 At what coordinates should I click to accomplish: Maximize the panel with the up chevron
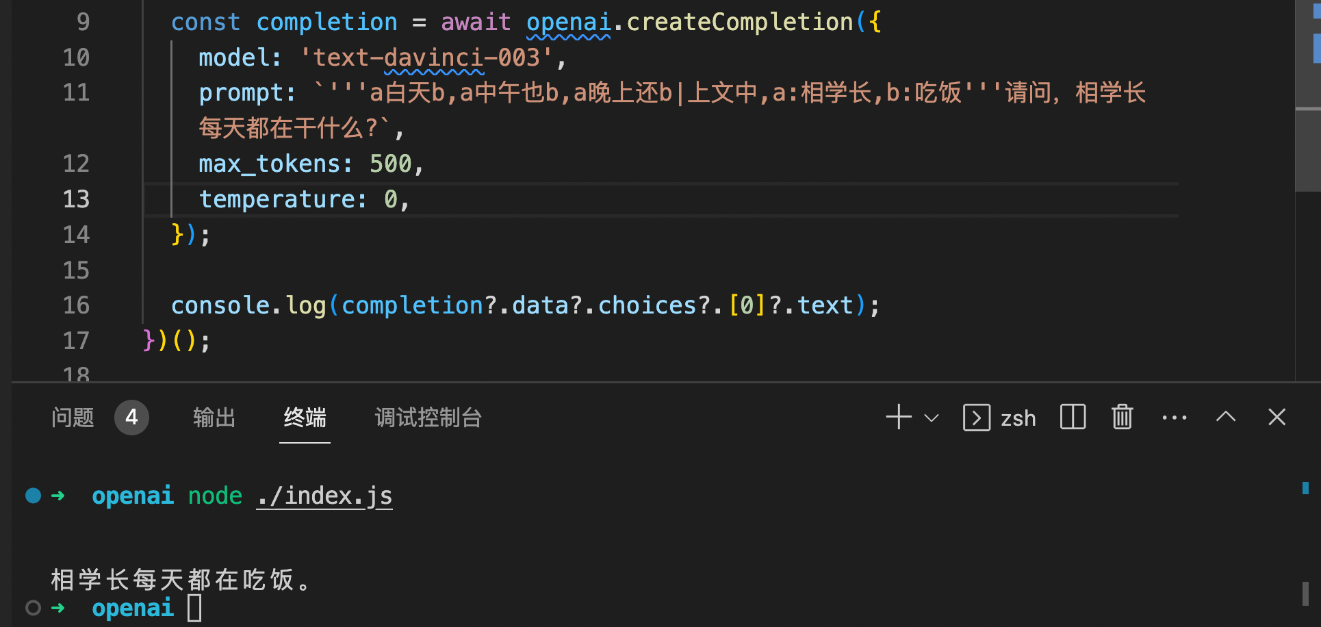pos(1225,417)
